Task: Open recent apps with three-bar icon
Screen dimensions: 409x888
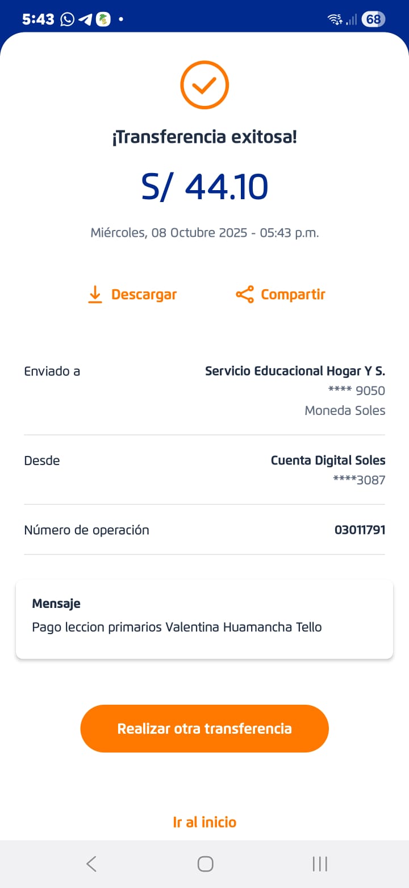Action: point(320,864)
